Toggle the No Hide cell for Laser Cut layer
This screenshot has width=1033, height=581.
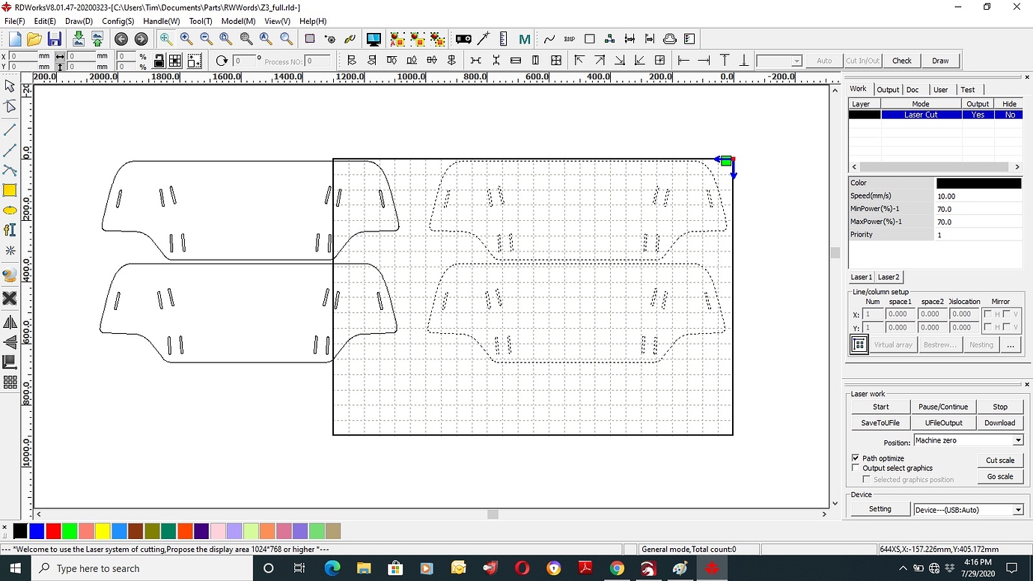[1009, 115]
